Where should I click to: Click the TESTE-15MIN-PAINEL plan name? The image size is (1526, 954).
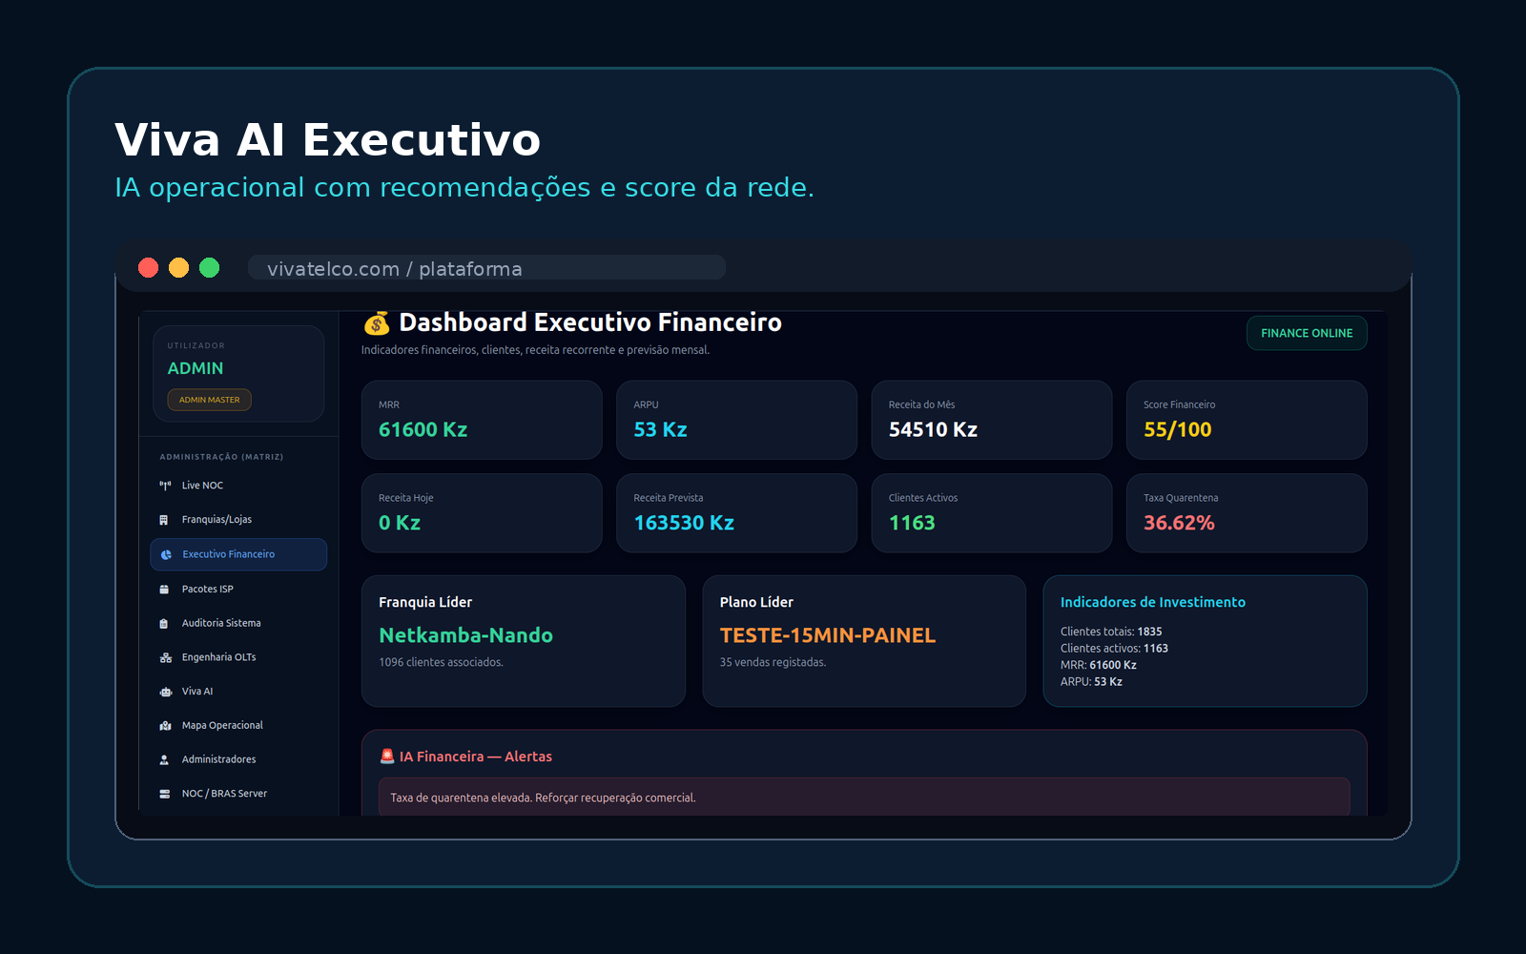pos(828,635)
